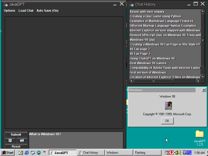
Task: Open the Options menu
Action: (9, 11)
